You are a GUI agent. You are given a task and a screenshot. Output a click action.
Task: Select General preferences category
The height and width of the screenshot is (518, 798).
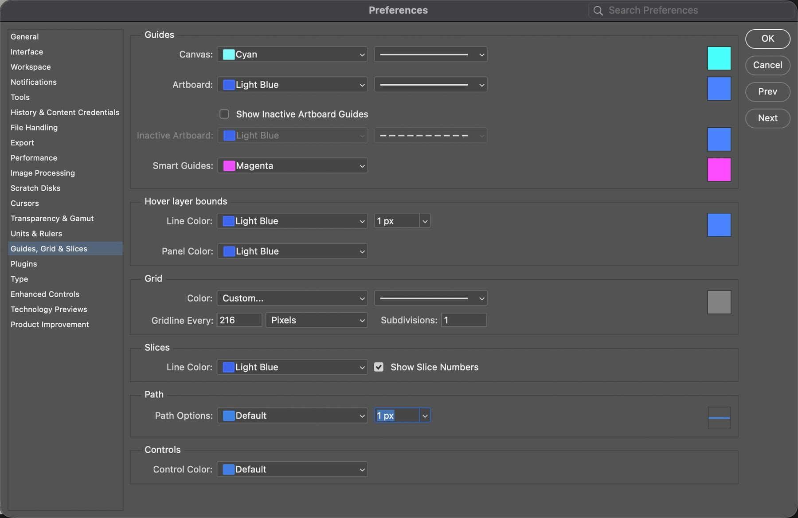pyautogui.click(x=65, y=37)
